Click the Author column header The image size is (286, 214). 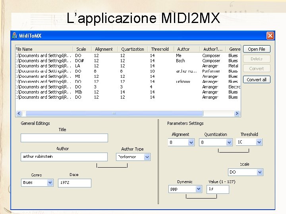tap(187, 49)
